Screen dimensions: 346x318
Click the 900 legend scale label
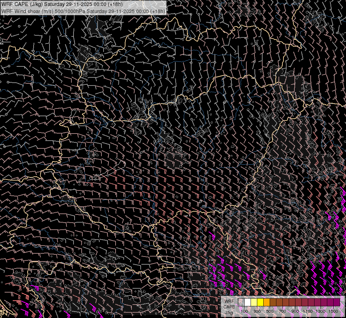tap(295, 311)
